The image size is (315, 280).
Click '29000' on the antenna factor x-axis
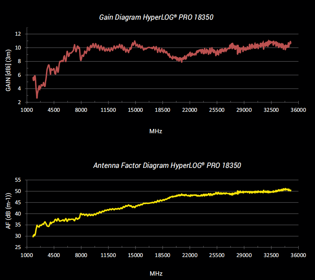coord(244,255)
